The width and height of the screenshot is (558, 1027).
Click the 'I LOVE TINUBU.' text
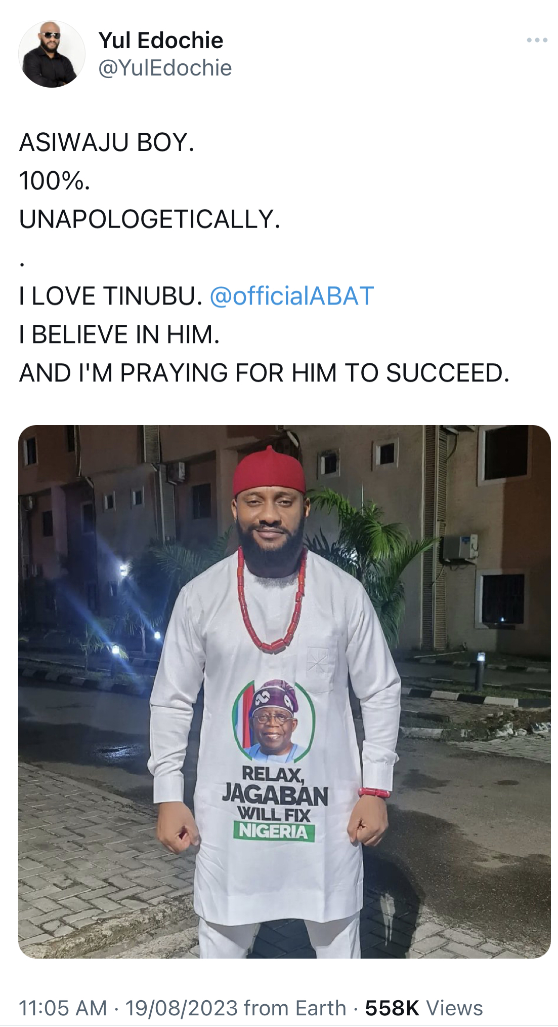pyautogui.click(x=111, y=296)
